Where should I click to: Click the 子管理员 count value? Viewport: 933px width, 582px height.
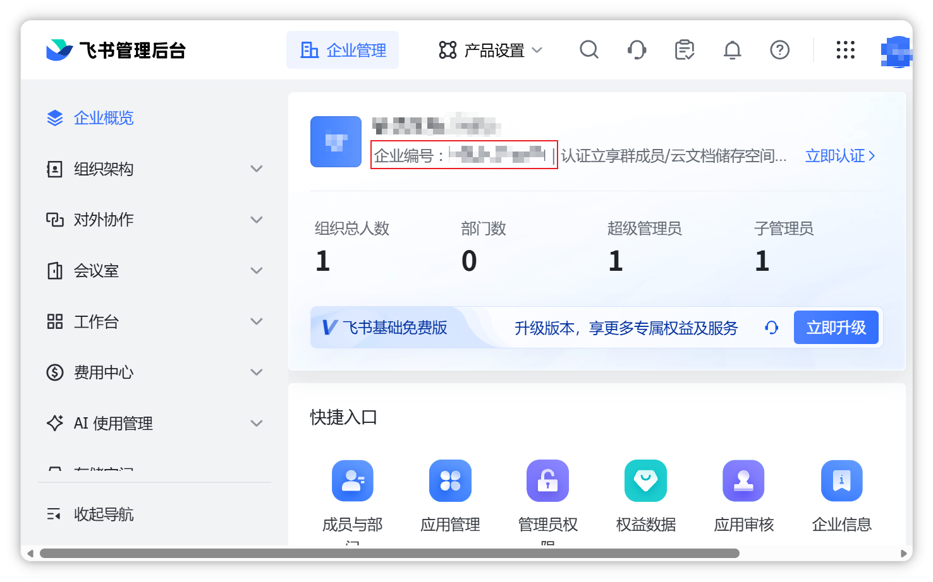[762, 261]
